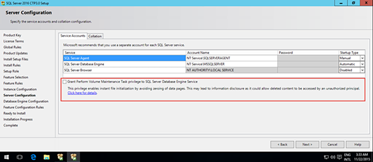Select Ready to Install step in sidebar
Image resolution: width=373 pixels, height=162 pixels.
pos(15,113)
